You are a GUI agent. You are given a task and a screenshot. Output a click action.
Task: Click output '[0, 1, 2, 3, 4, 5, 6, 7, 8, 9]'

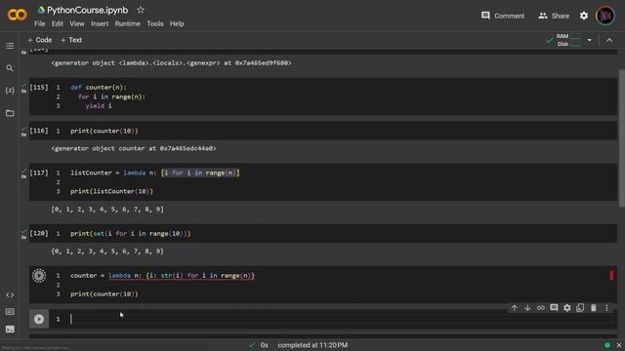[107, 209]
